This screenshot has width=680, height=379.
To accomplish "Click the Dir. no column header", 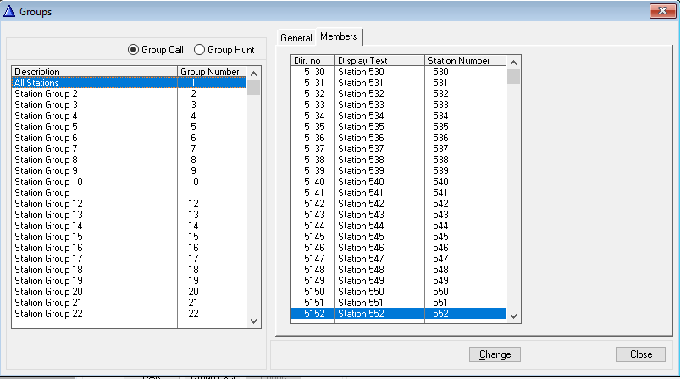I will point(312,61).
